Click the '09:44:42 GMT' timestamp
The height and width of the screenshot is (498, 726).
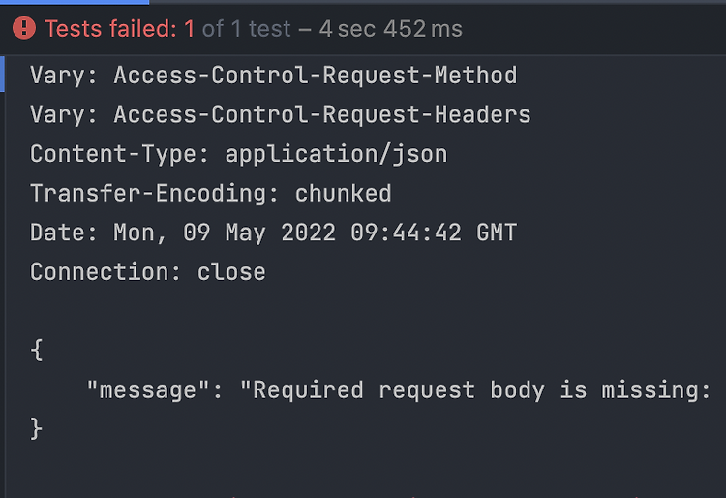[434, 233]
